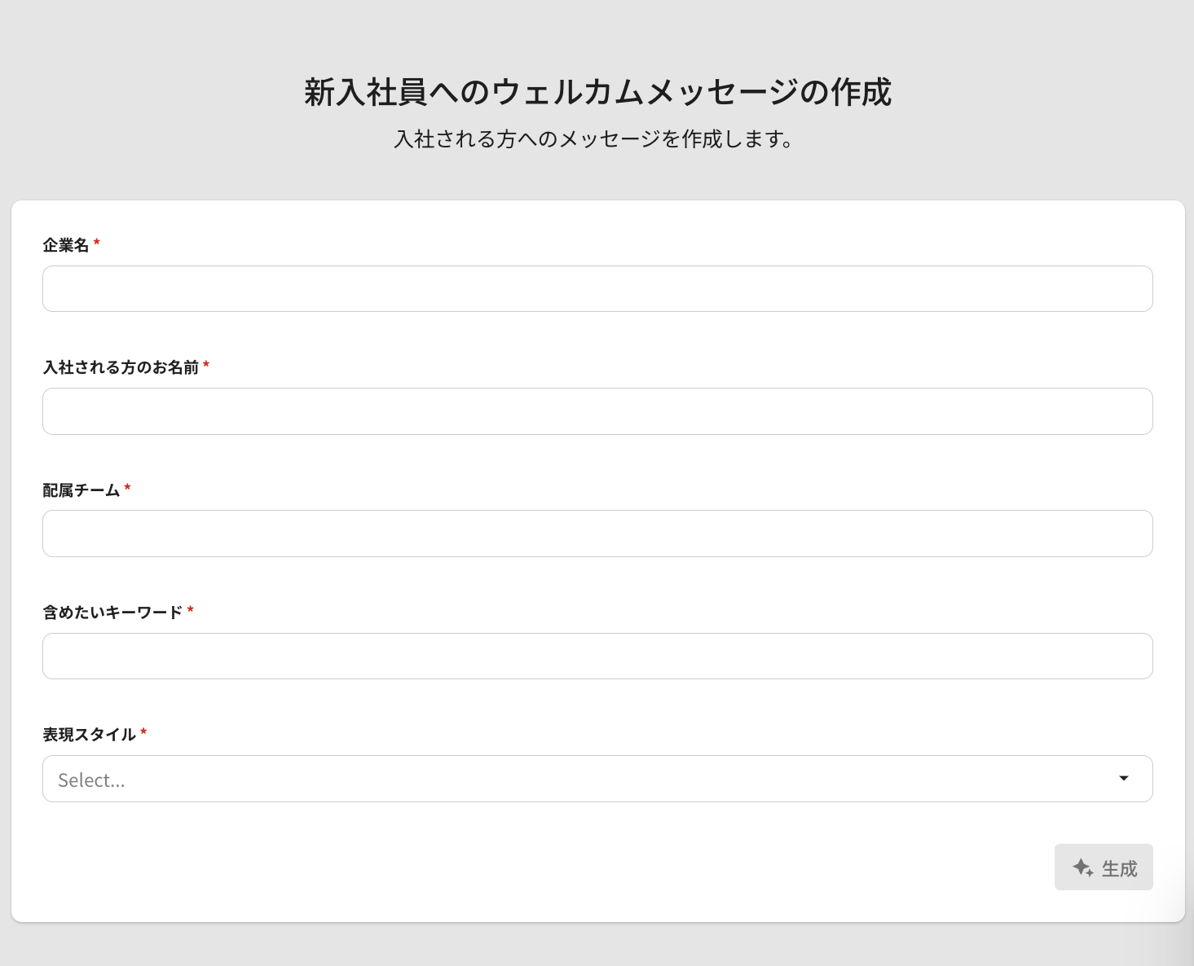Click the dropdown arrow caret for 表現スタイル
This screenshot has height=966, width=1194.
click(x=1123, y=779)
